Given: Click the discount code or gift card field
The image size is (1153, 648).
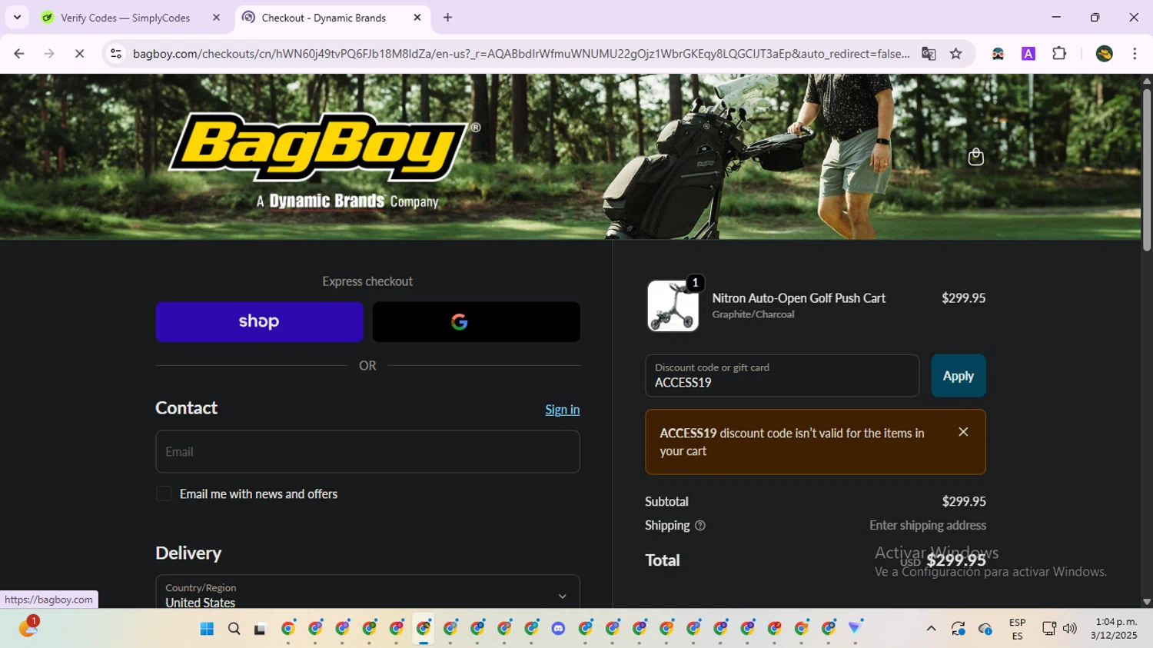Looking at the screenshot, I should pos(782,376).
